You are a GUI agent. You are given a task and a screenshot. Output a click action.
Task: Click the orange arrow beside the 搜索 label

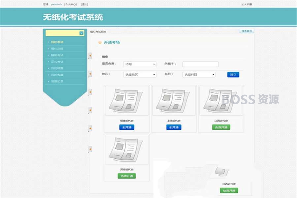(90, 56)
